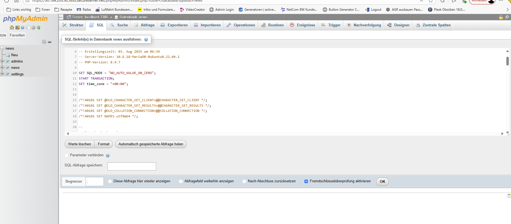The image size is (511, 224).
Task: Enable 'Diese Abfrage hier wieder anzeigen' checkbox
Action: 110,181
